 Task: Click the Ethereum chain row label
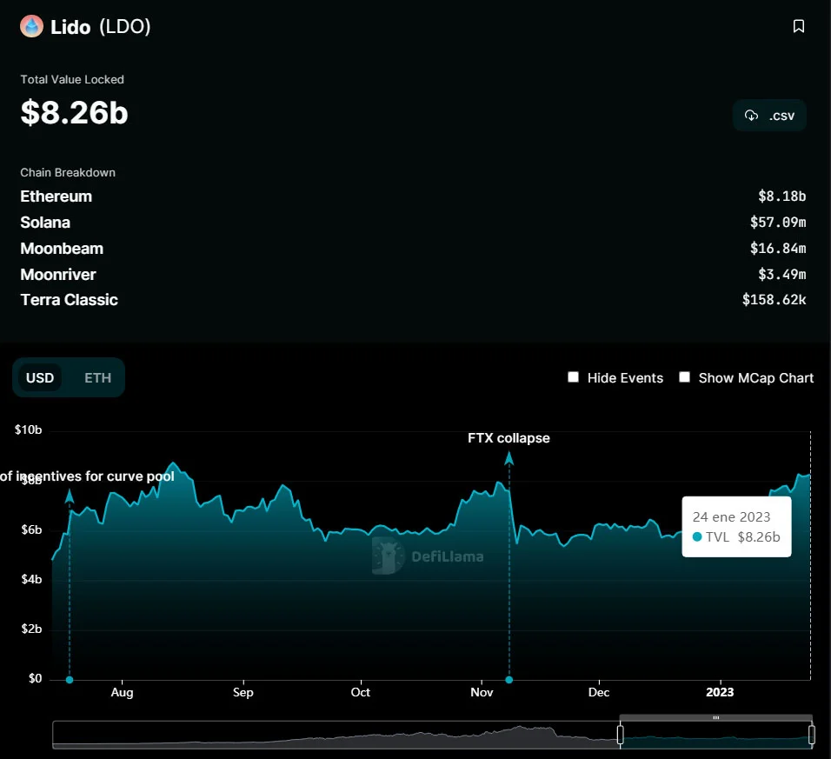(57, 196)
